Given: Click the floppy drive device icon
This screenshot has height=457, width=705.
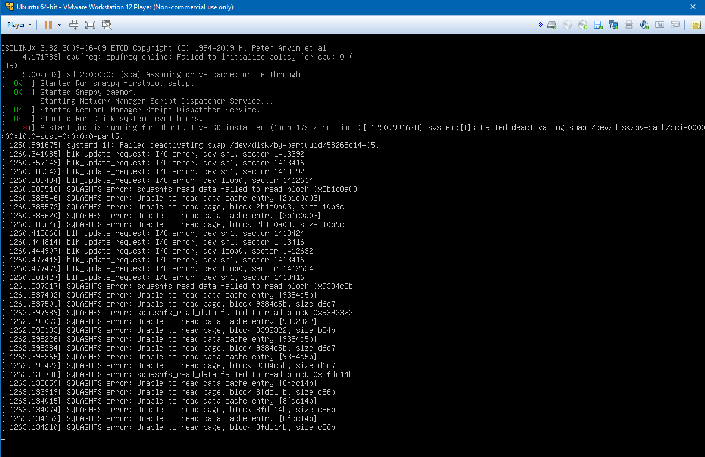Looking at the screenshot, I should tap(598, 25).
